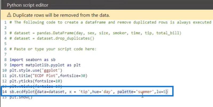Click line 4 with dataset.drop_duplicates() comment
Image resolution: width=213 pixels, height=107 pixels.
click(x=52, y=38)
